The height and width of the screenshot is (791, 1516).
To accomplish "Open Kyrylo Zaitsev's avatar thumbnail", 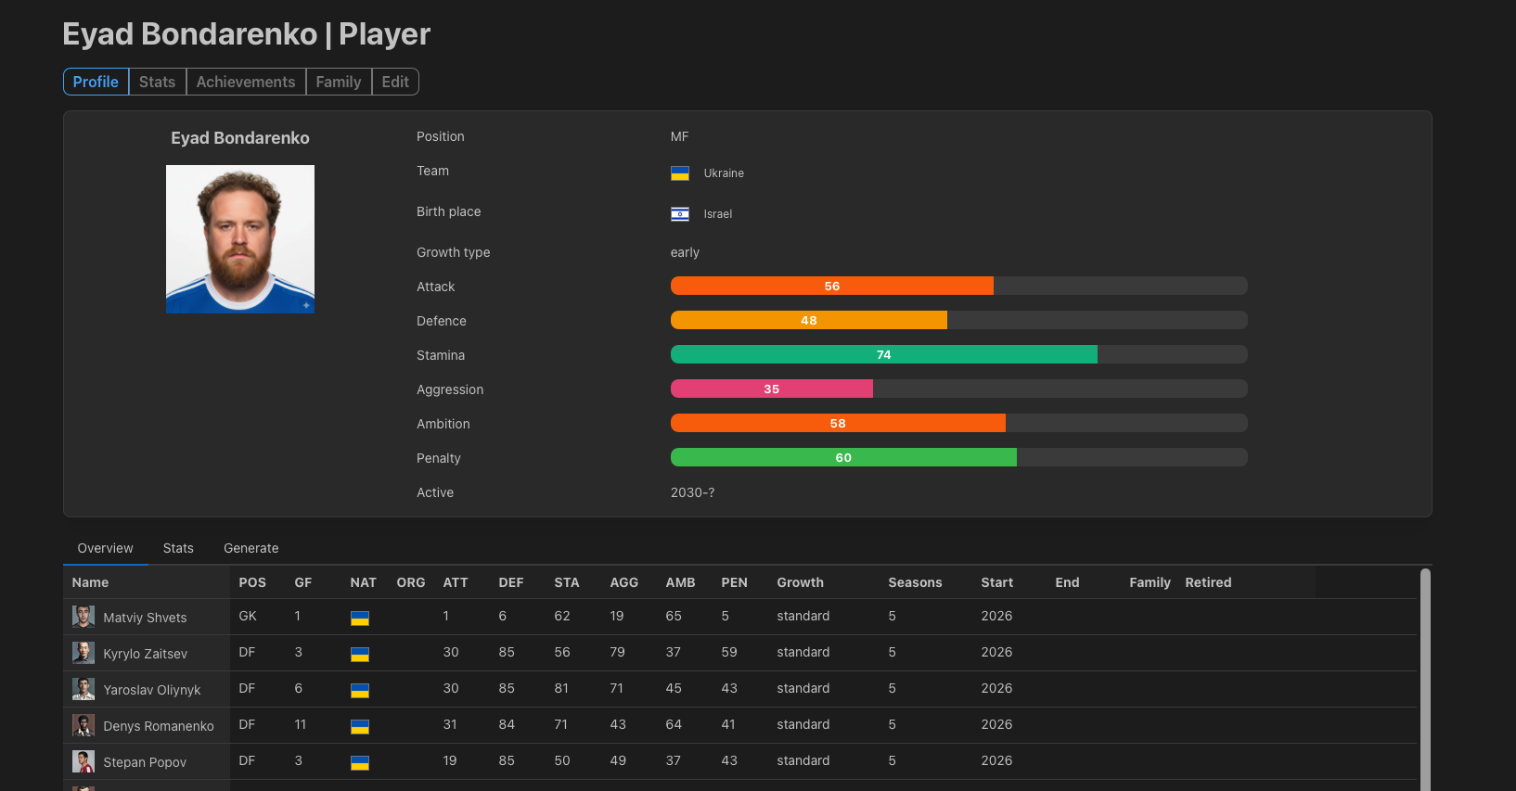I will pyautogui.click(x=84, y=653).
